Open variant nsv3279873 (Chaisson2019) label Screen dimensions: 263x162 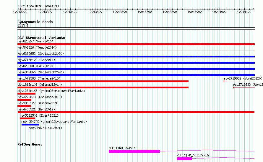(x=40, y=97)
